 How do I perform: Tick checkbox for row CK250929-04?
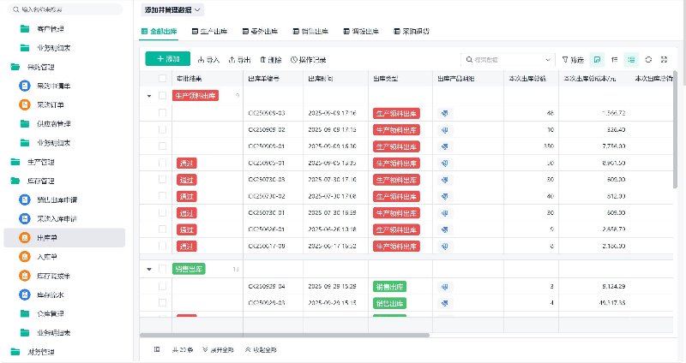(x=162, y=286)
